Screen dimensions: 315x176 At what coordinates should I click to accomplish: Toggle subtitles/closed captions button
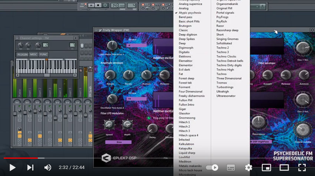point(231,168)
